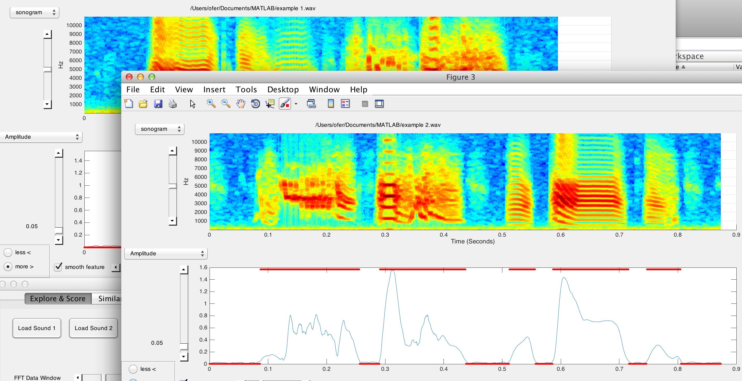Uncheck the smooth feature checkbox
This screenshot has height=381, width=742.
click(58, 267)
